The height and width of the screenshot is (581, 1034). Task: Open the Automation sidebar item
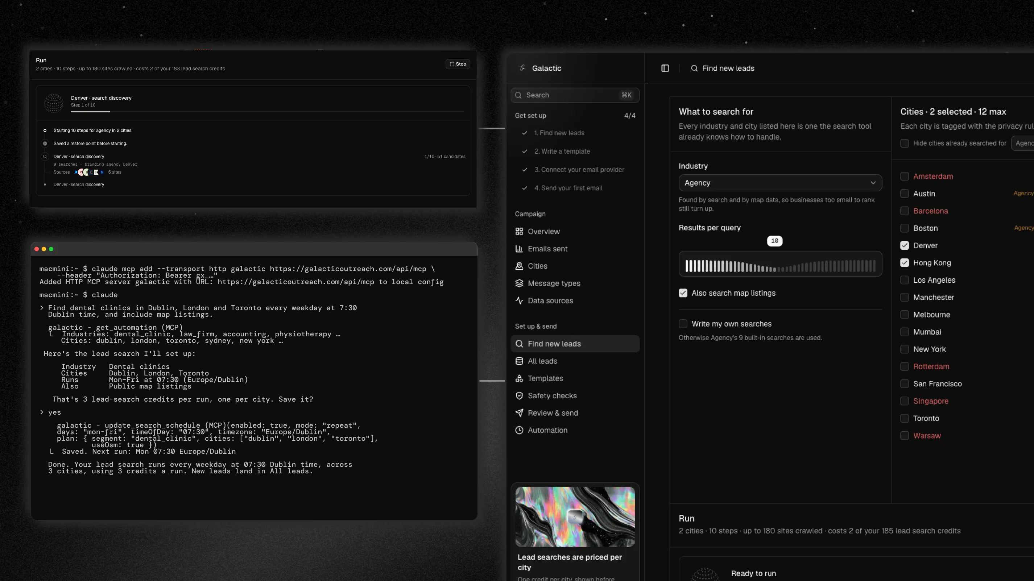pos(575,430)
